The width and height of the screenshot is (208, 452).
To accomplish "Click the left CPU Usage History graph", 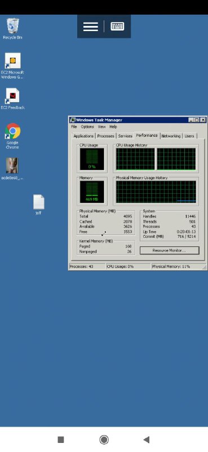I will click(135, 159).
